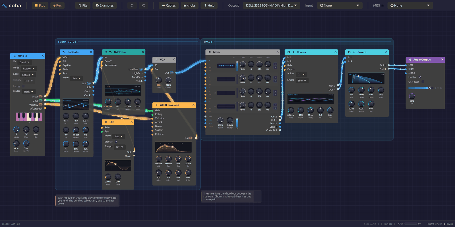Open the Help menu
Screen dimensions: 455x227
pyautogui.click(x=209, y=5)
